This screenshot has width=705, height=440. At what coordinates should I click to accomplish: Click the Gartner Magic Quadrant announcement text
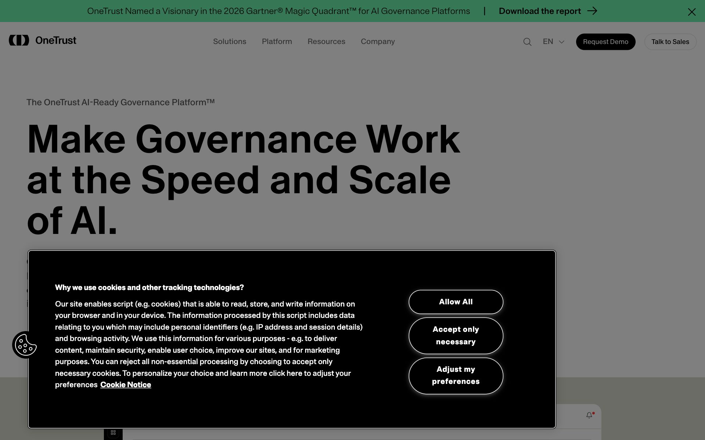click(278, 11)
